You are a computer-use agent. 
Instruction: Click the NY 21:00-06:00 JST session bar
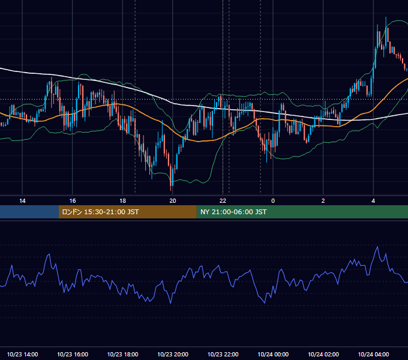302,212
